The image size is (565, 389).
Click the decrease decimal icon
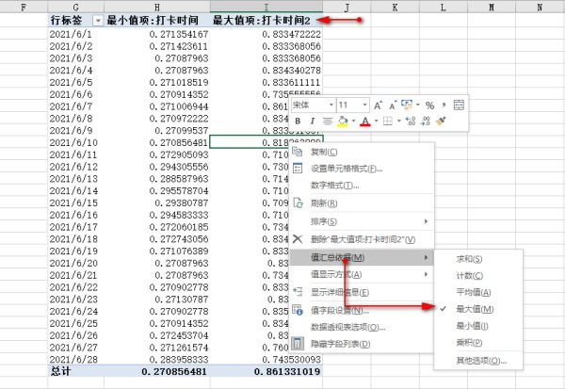[426, 122]
